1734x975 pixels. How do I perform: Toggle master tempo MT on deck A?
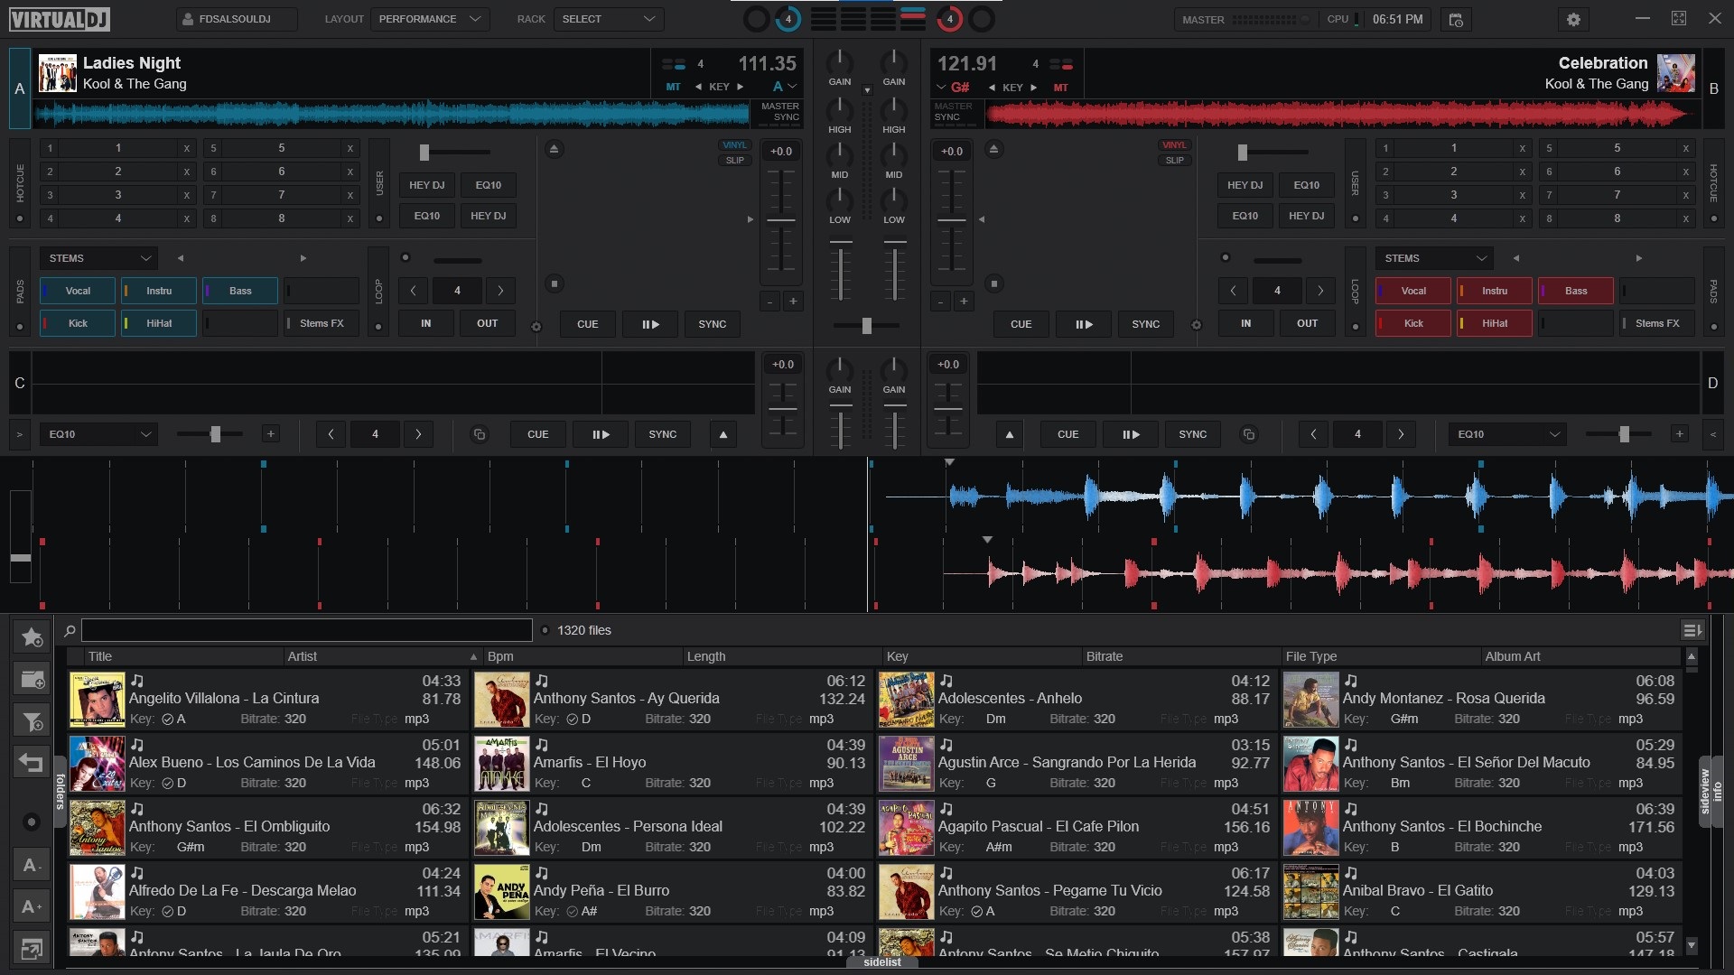coord(673,87)
